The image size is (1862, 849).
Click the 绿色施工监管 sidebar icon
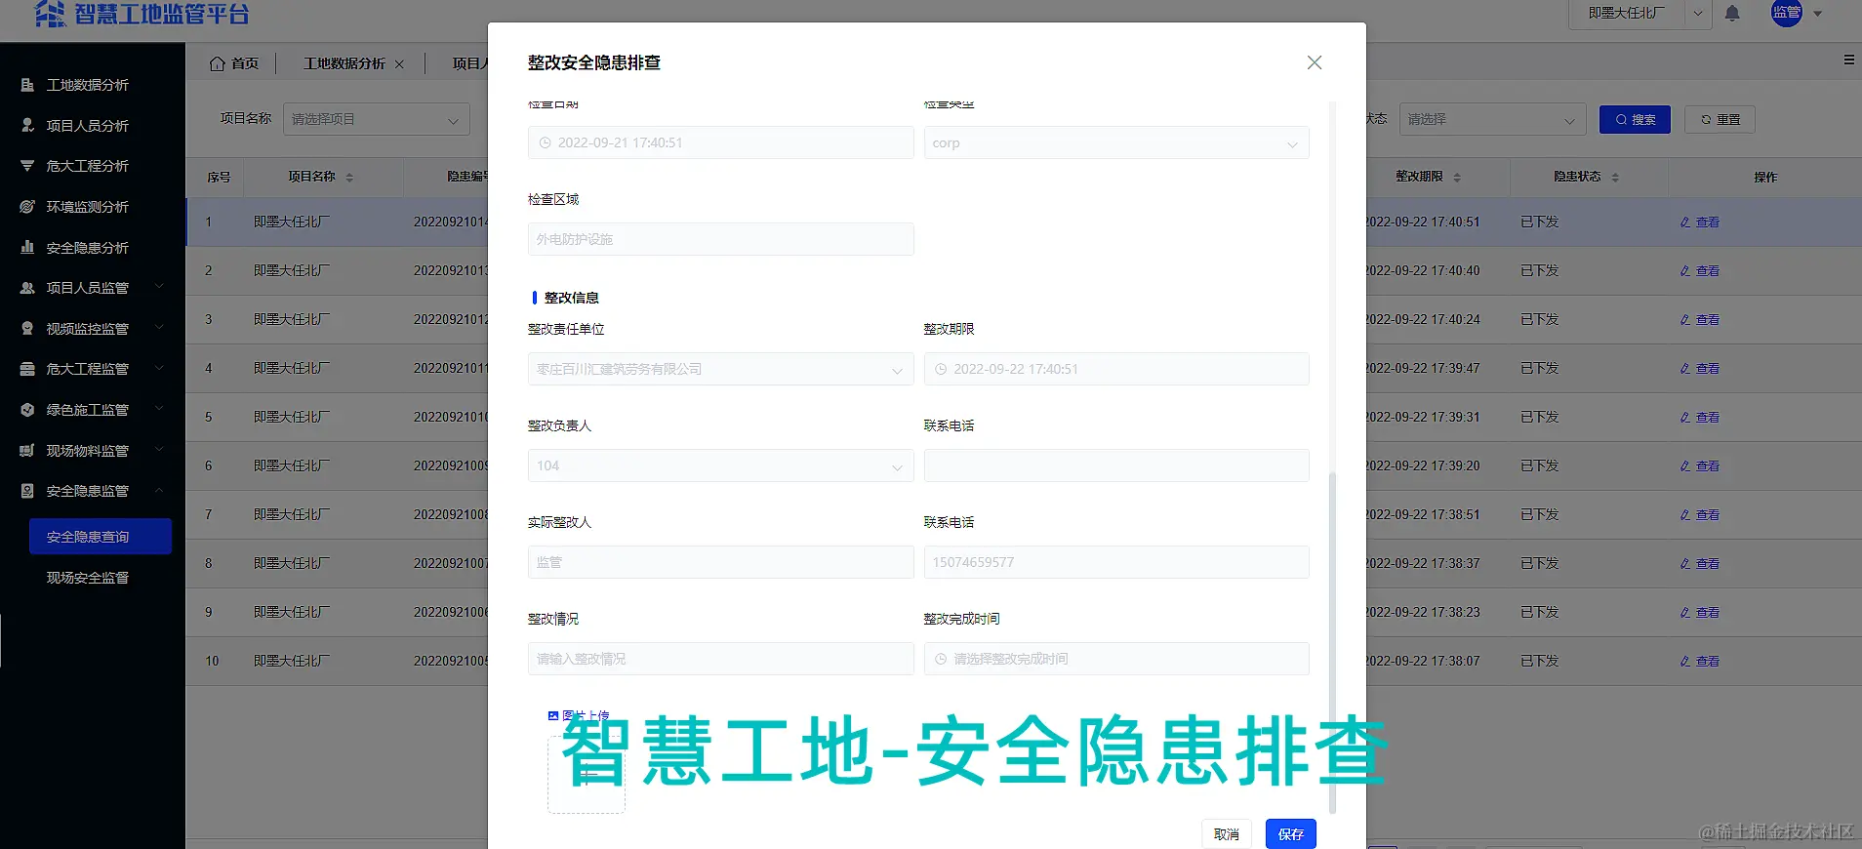click(x=27, y=410)
